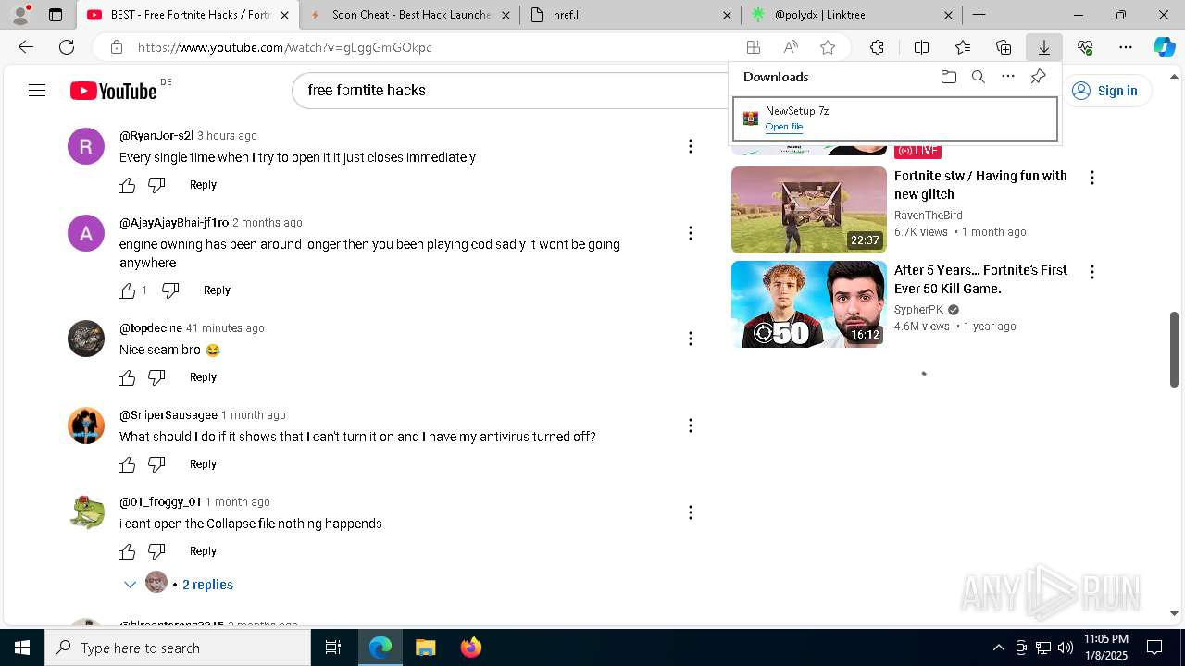
Task: Open File Explorer from taskbar
Action: [x=425, y=647]
